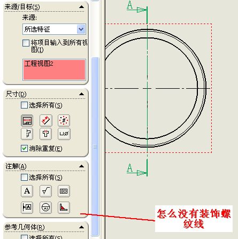Click datum feature annotation icon
238x239 pixels.
pos(27,207)
